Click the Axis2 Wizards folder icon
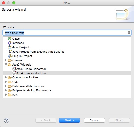 tap(10, 65)
